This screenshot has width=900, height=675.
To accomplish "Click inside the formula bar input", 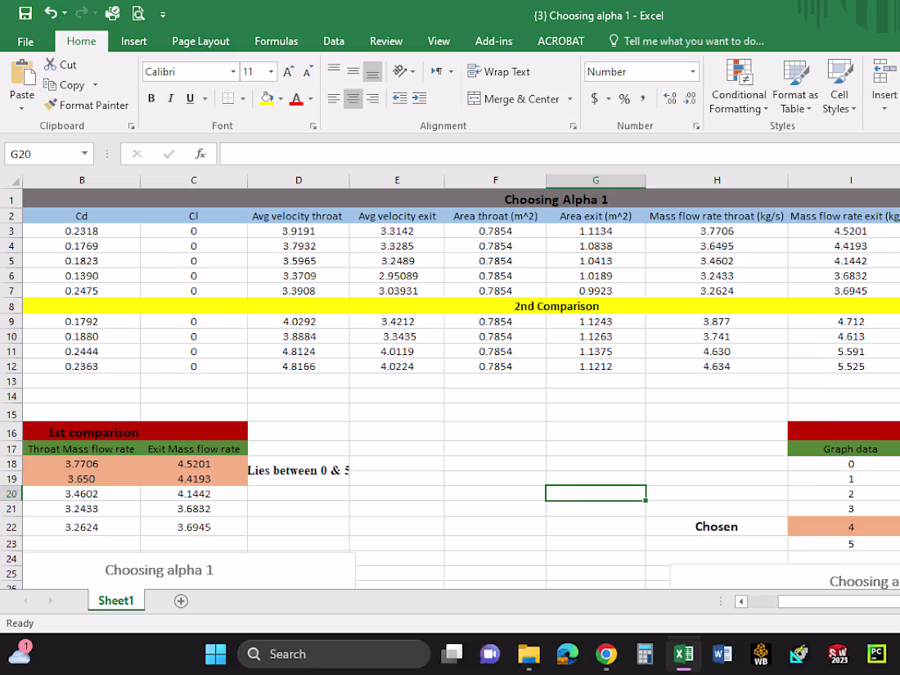I will tap(556, 154).
